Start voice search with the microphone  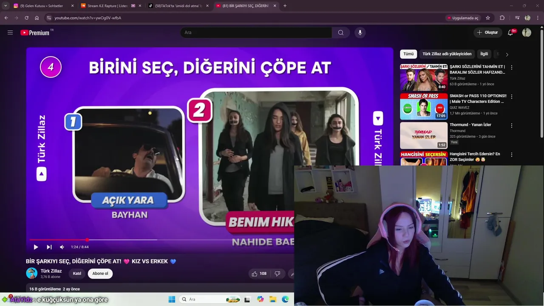tap(360, 32)
